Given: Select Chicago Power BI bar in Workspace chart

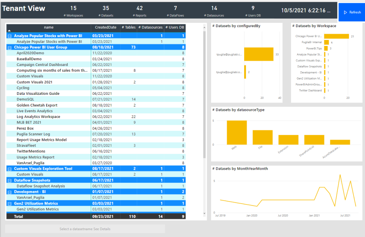Looking at the screenshot, I should click(336, 36).
